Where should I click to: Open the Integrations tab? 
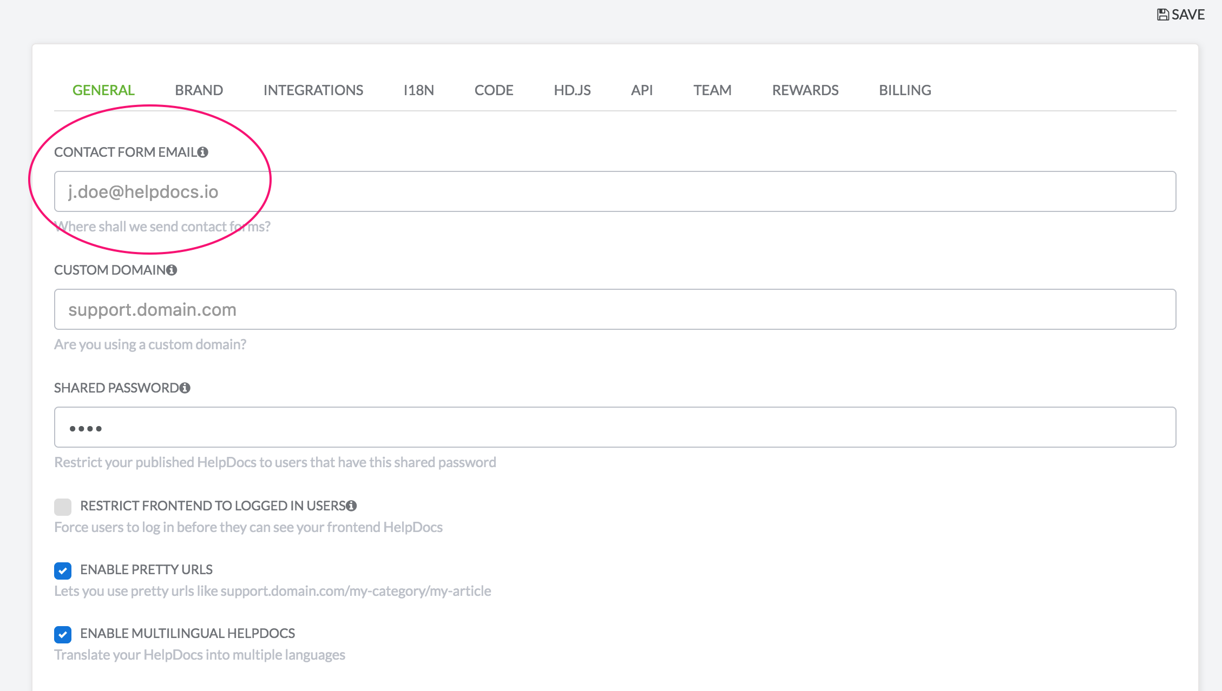click(x=313, y=90)
